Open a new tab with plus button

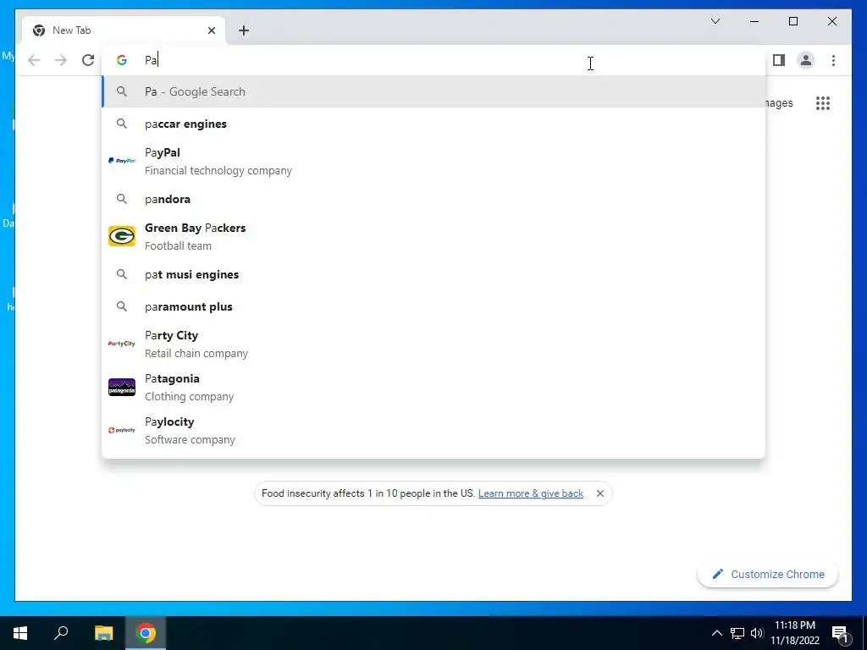(244, 30)
